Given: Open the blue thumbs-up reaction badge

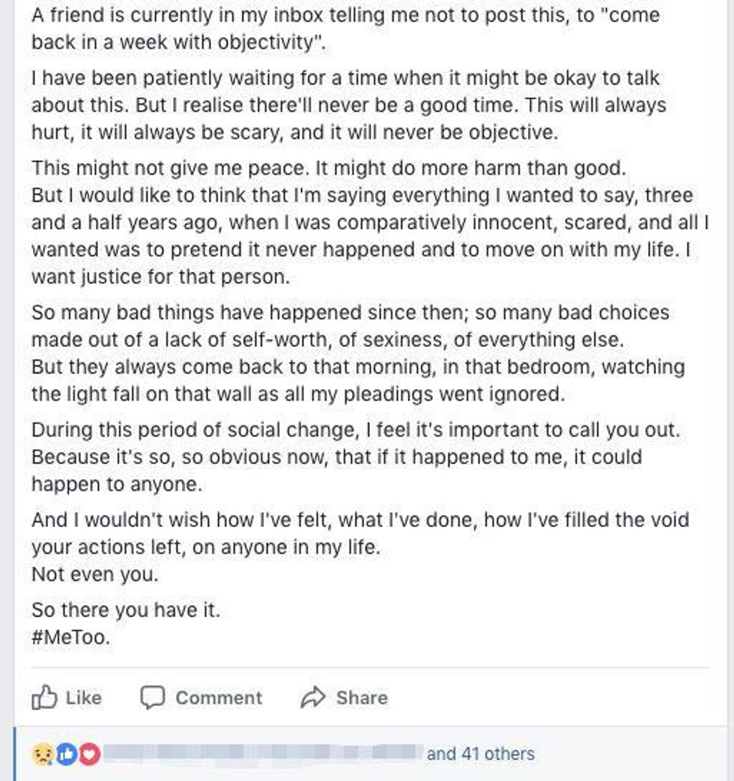Looking at the screenshot, I should point(67,754).
